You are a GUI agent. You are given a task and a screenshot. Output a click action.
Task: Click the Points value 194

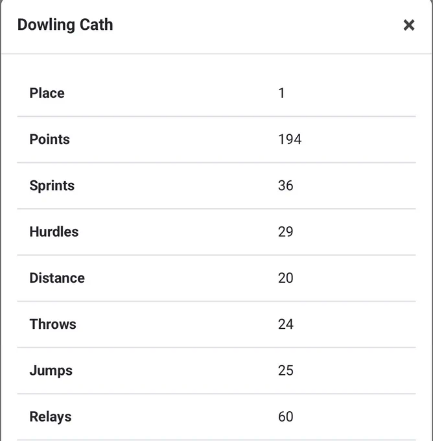(290, 139)
